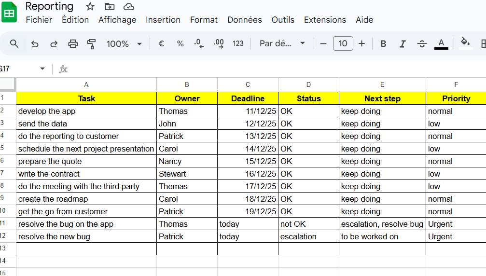The image size is (486, 276).
Task: Undo the last action
Action: [x=35, y=44]
